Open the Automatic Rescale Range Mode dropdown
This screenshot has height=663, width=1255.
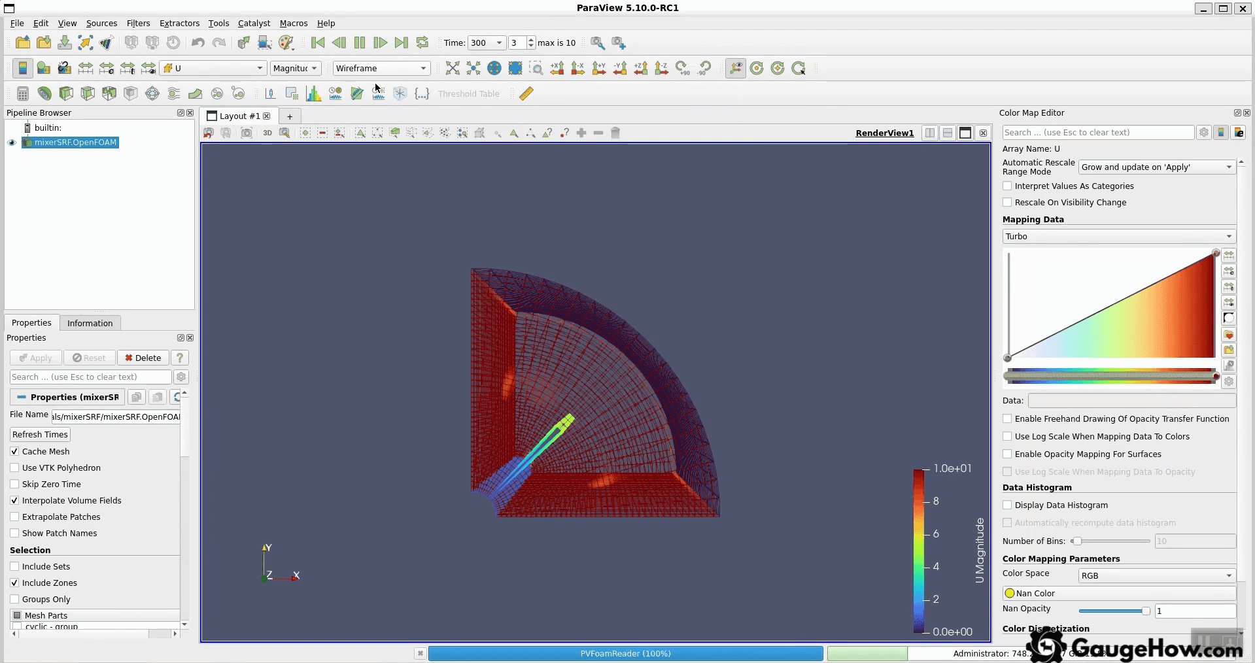(1155, 167)
